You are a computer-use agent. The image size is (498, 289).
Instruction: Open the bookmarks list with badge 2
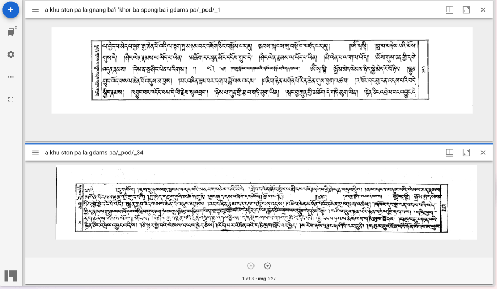[x=10, y=33]
